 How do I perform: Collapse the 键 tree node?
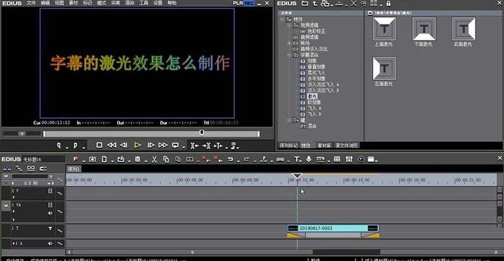tap(289, 120)
